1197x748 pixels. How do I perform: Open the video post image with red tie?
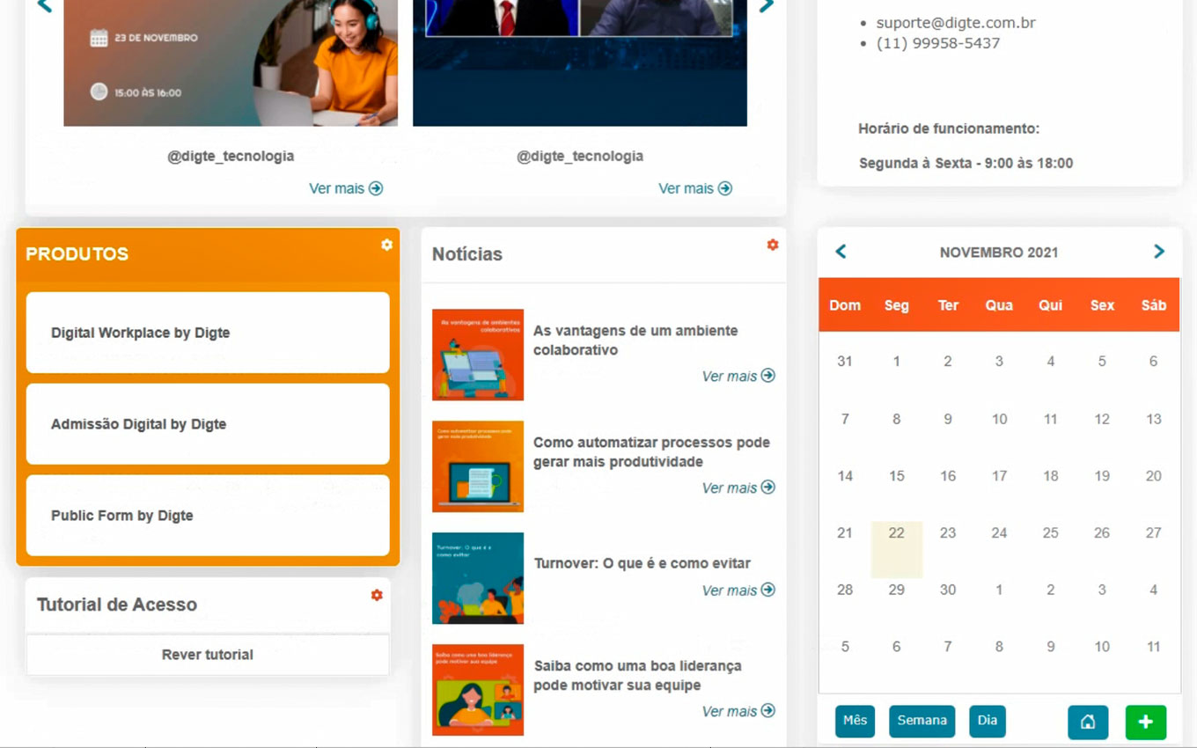click(x=580, y=62)
